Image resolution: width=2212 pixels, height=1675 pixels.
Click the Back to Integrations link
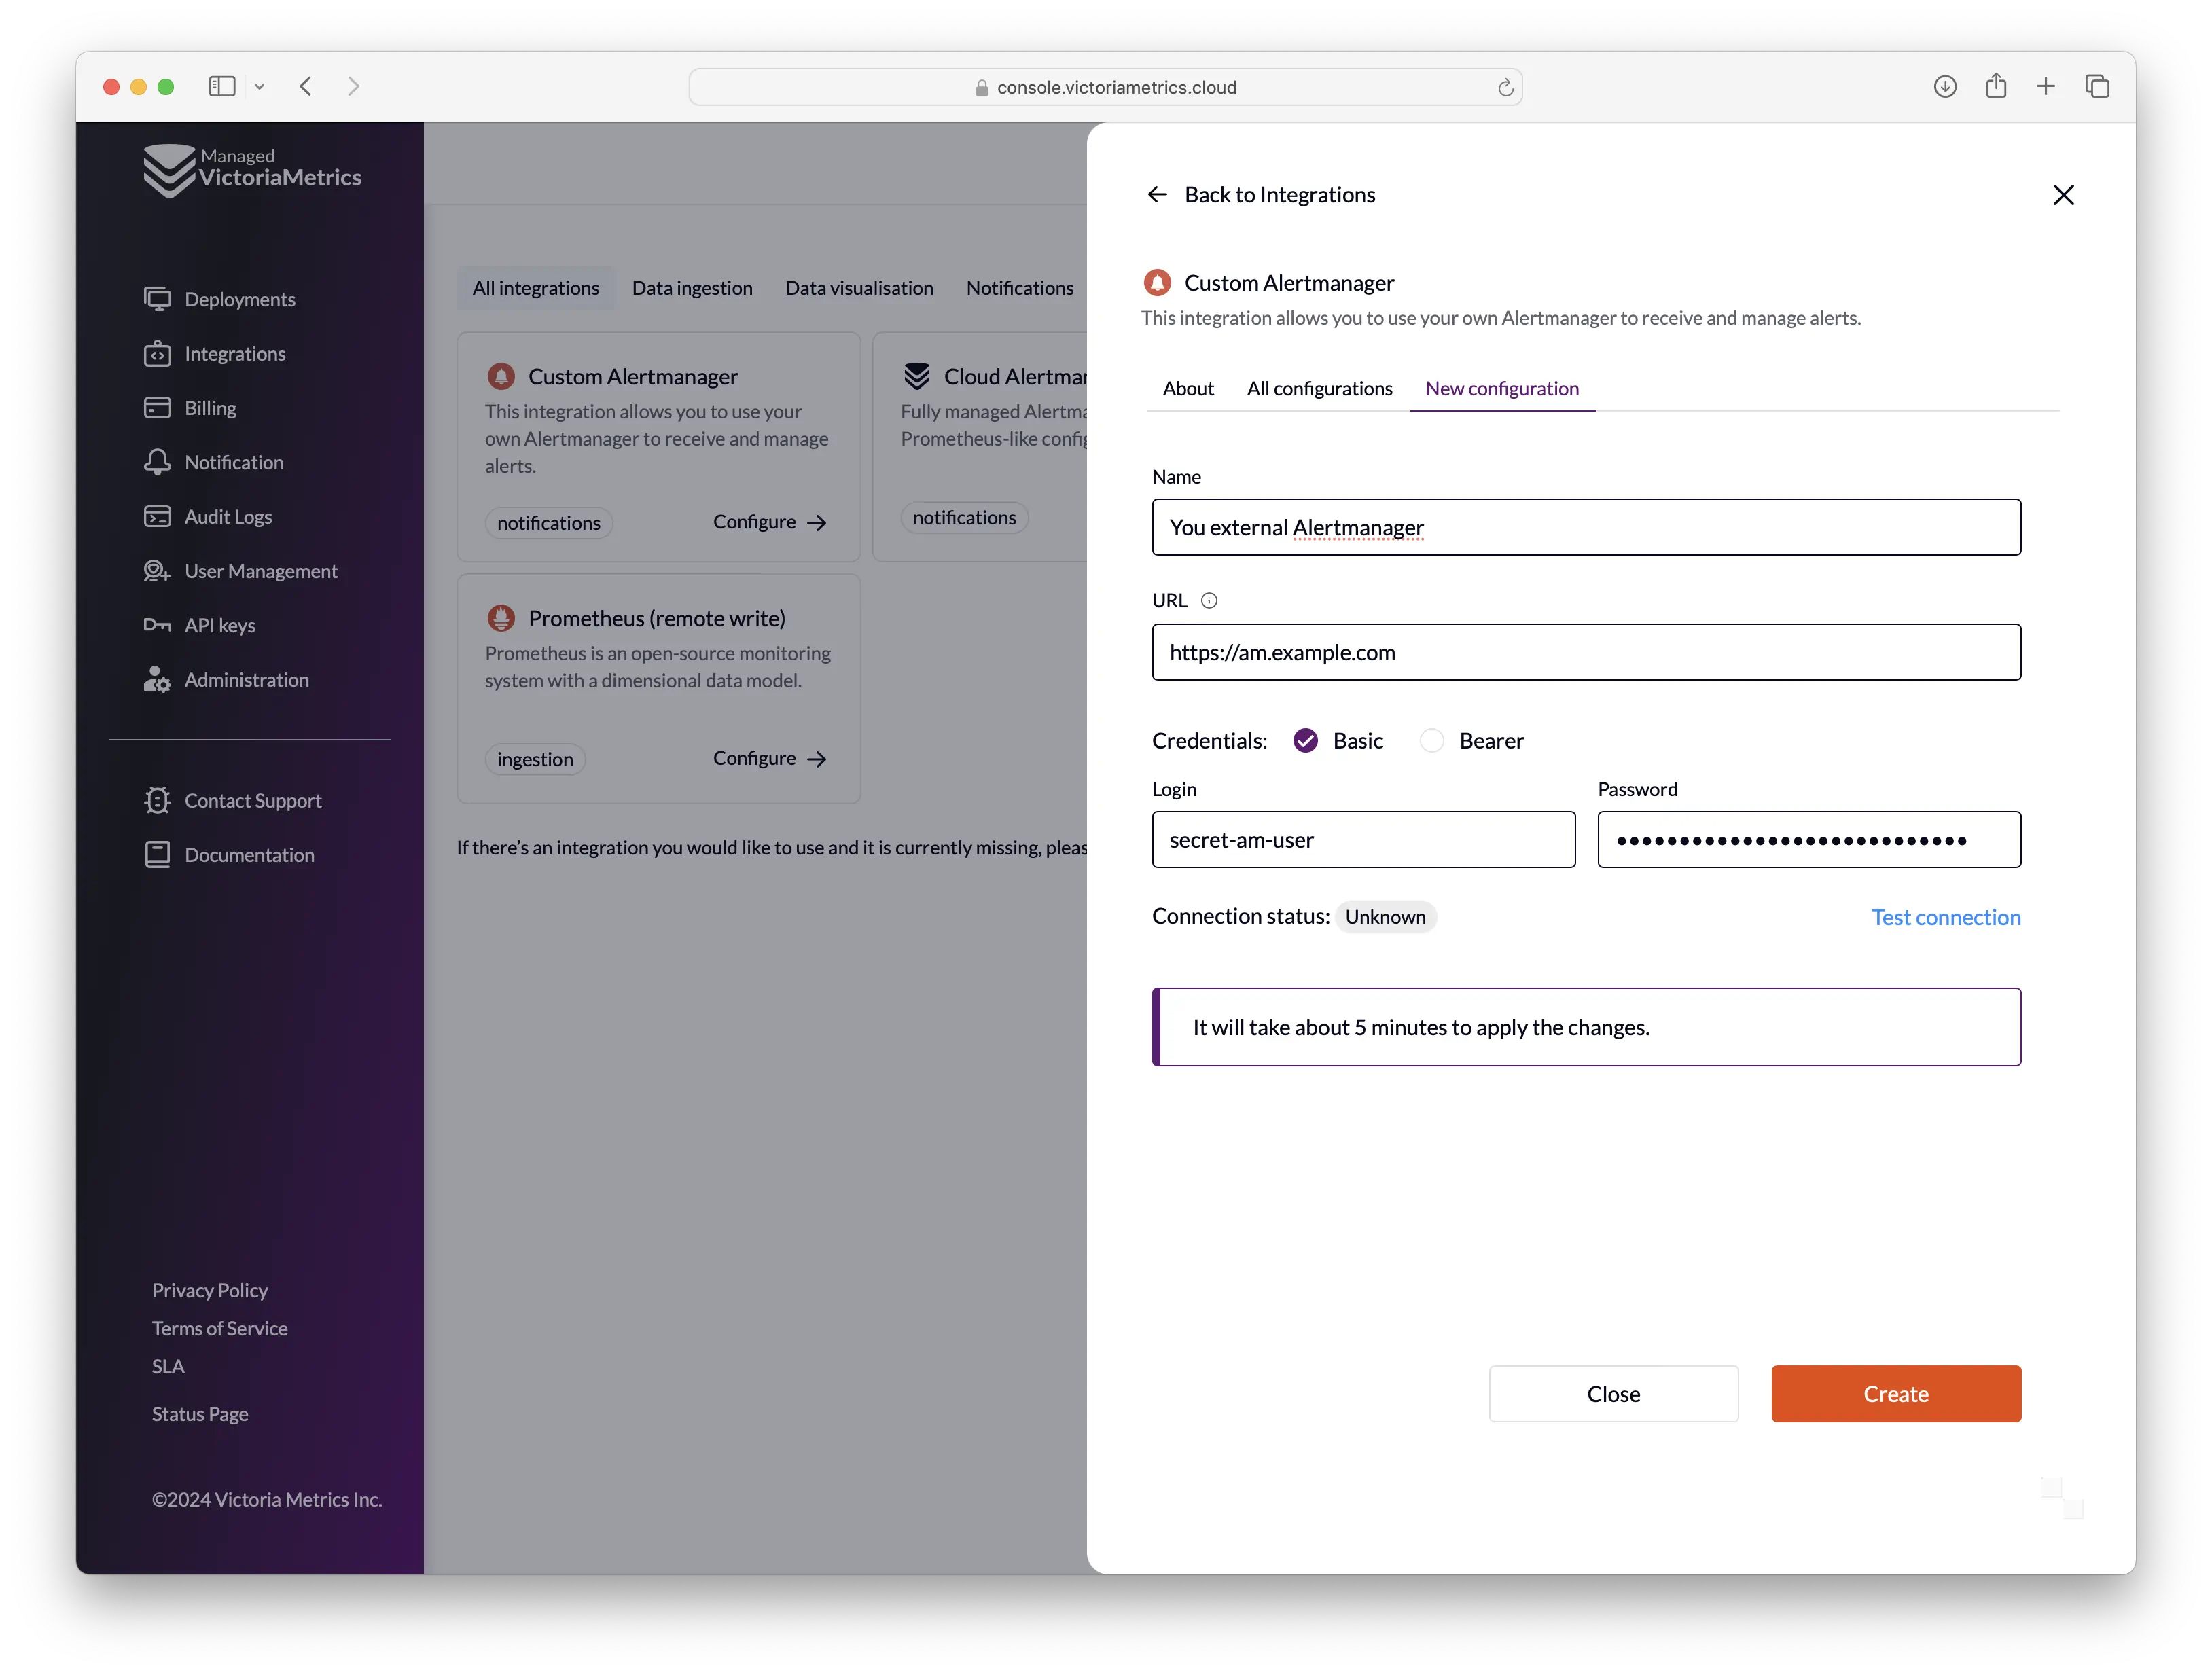coord(1262,194)
